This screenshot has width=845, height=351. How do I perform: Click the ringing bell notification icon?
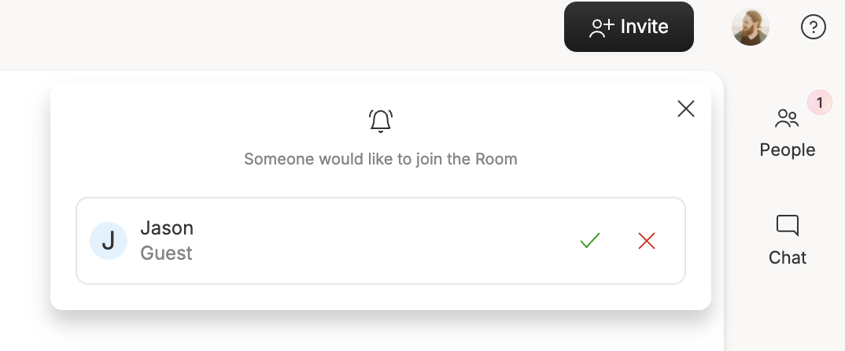coord(381,120)
